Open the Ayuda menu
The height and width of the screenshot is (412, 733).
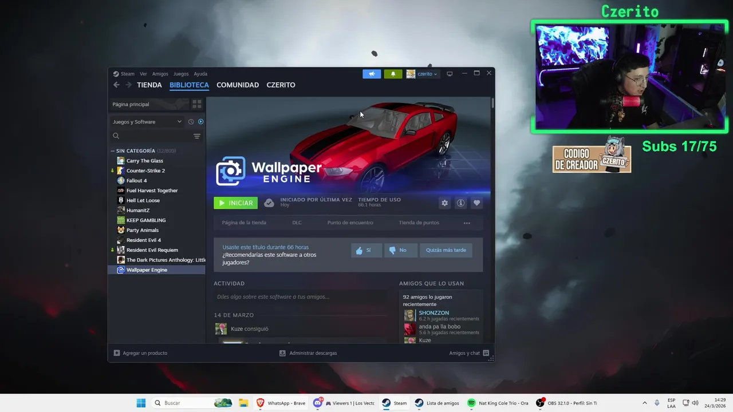coord(200,74)
